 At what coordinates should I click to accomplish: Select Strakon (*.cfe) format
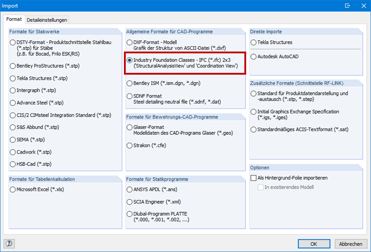[x=129, y=145]
